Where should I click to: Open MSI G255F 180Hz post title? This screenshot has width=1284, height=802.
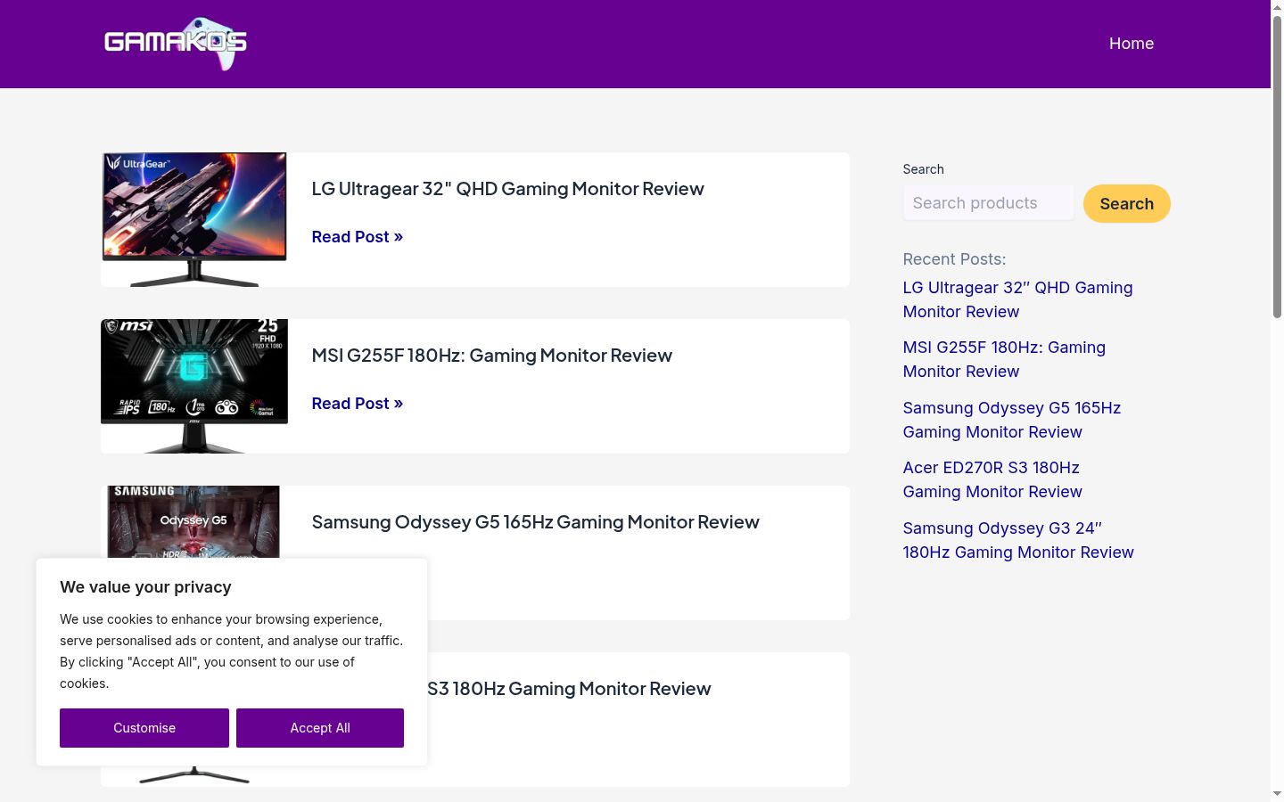(491, 356)
